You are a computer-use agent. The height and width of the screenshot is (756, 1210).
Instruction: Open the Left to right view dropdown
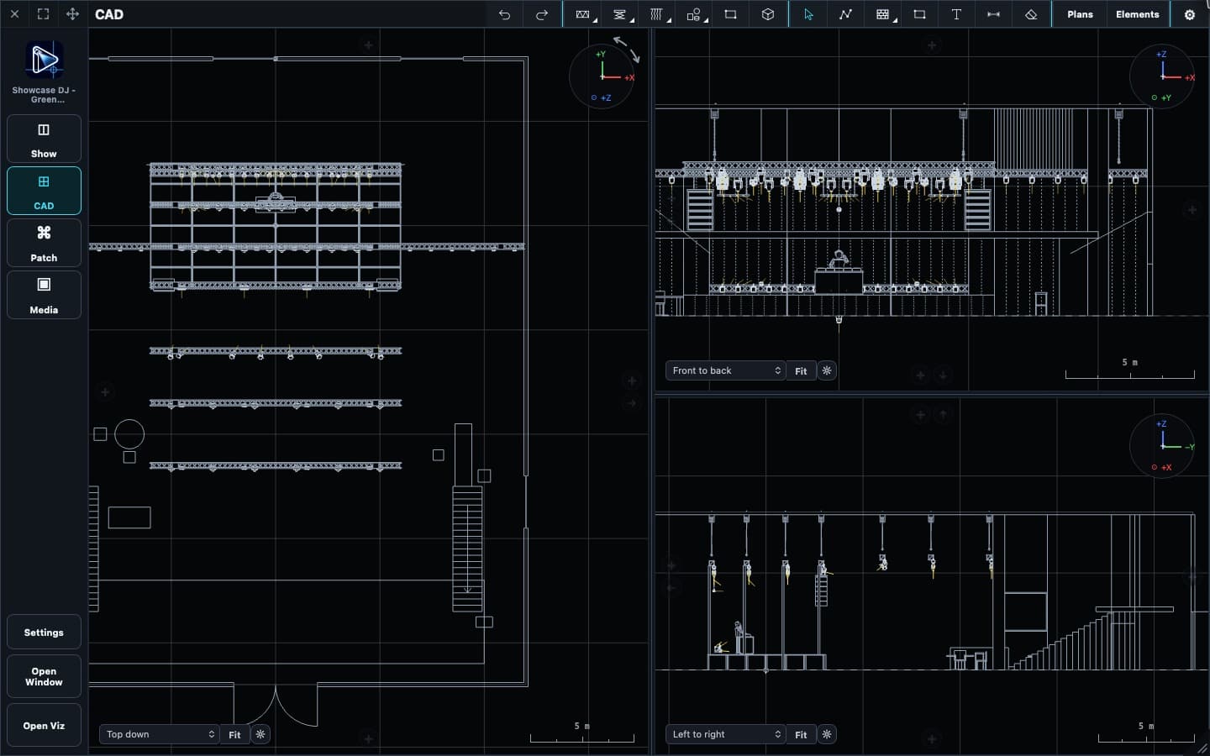[x=726, y=734]
